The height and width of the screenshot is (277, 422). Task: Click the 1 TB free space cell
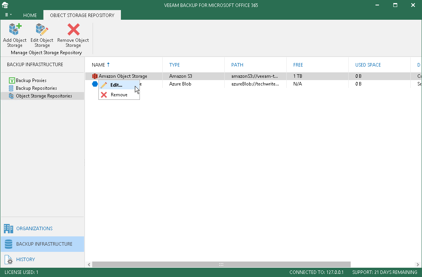298,76
